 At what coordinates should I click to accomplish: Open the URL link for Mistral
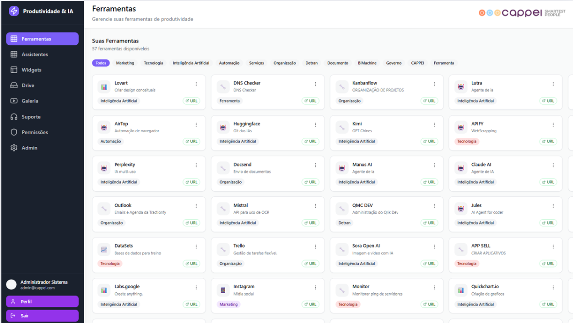point(310,223)
